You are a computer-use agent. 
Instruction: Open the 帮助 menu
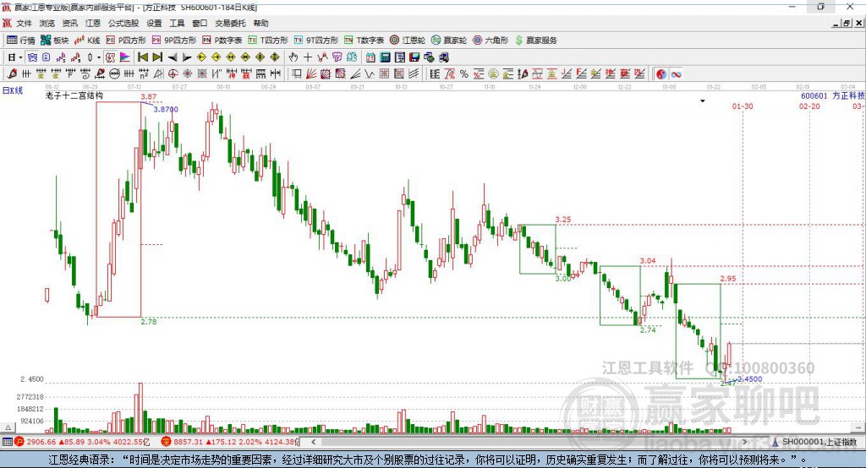coord(260,23)
